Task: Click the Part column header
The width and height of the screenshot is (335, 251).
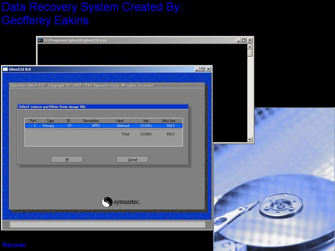Action: pyautogui.click(x=33, y=121)
